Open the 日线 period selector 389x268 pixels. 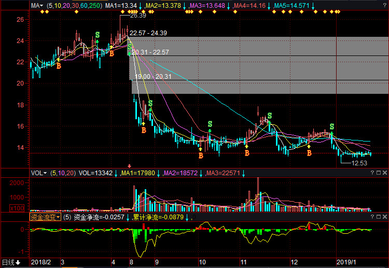(x=10, y=262)
